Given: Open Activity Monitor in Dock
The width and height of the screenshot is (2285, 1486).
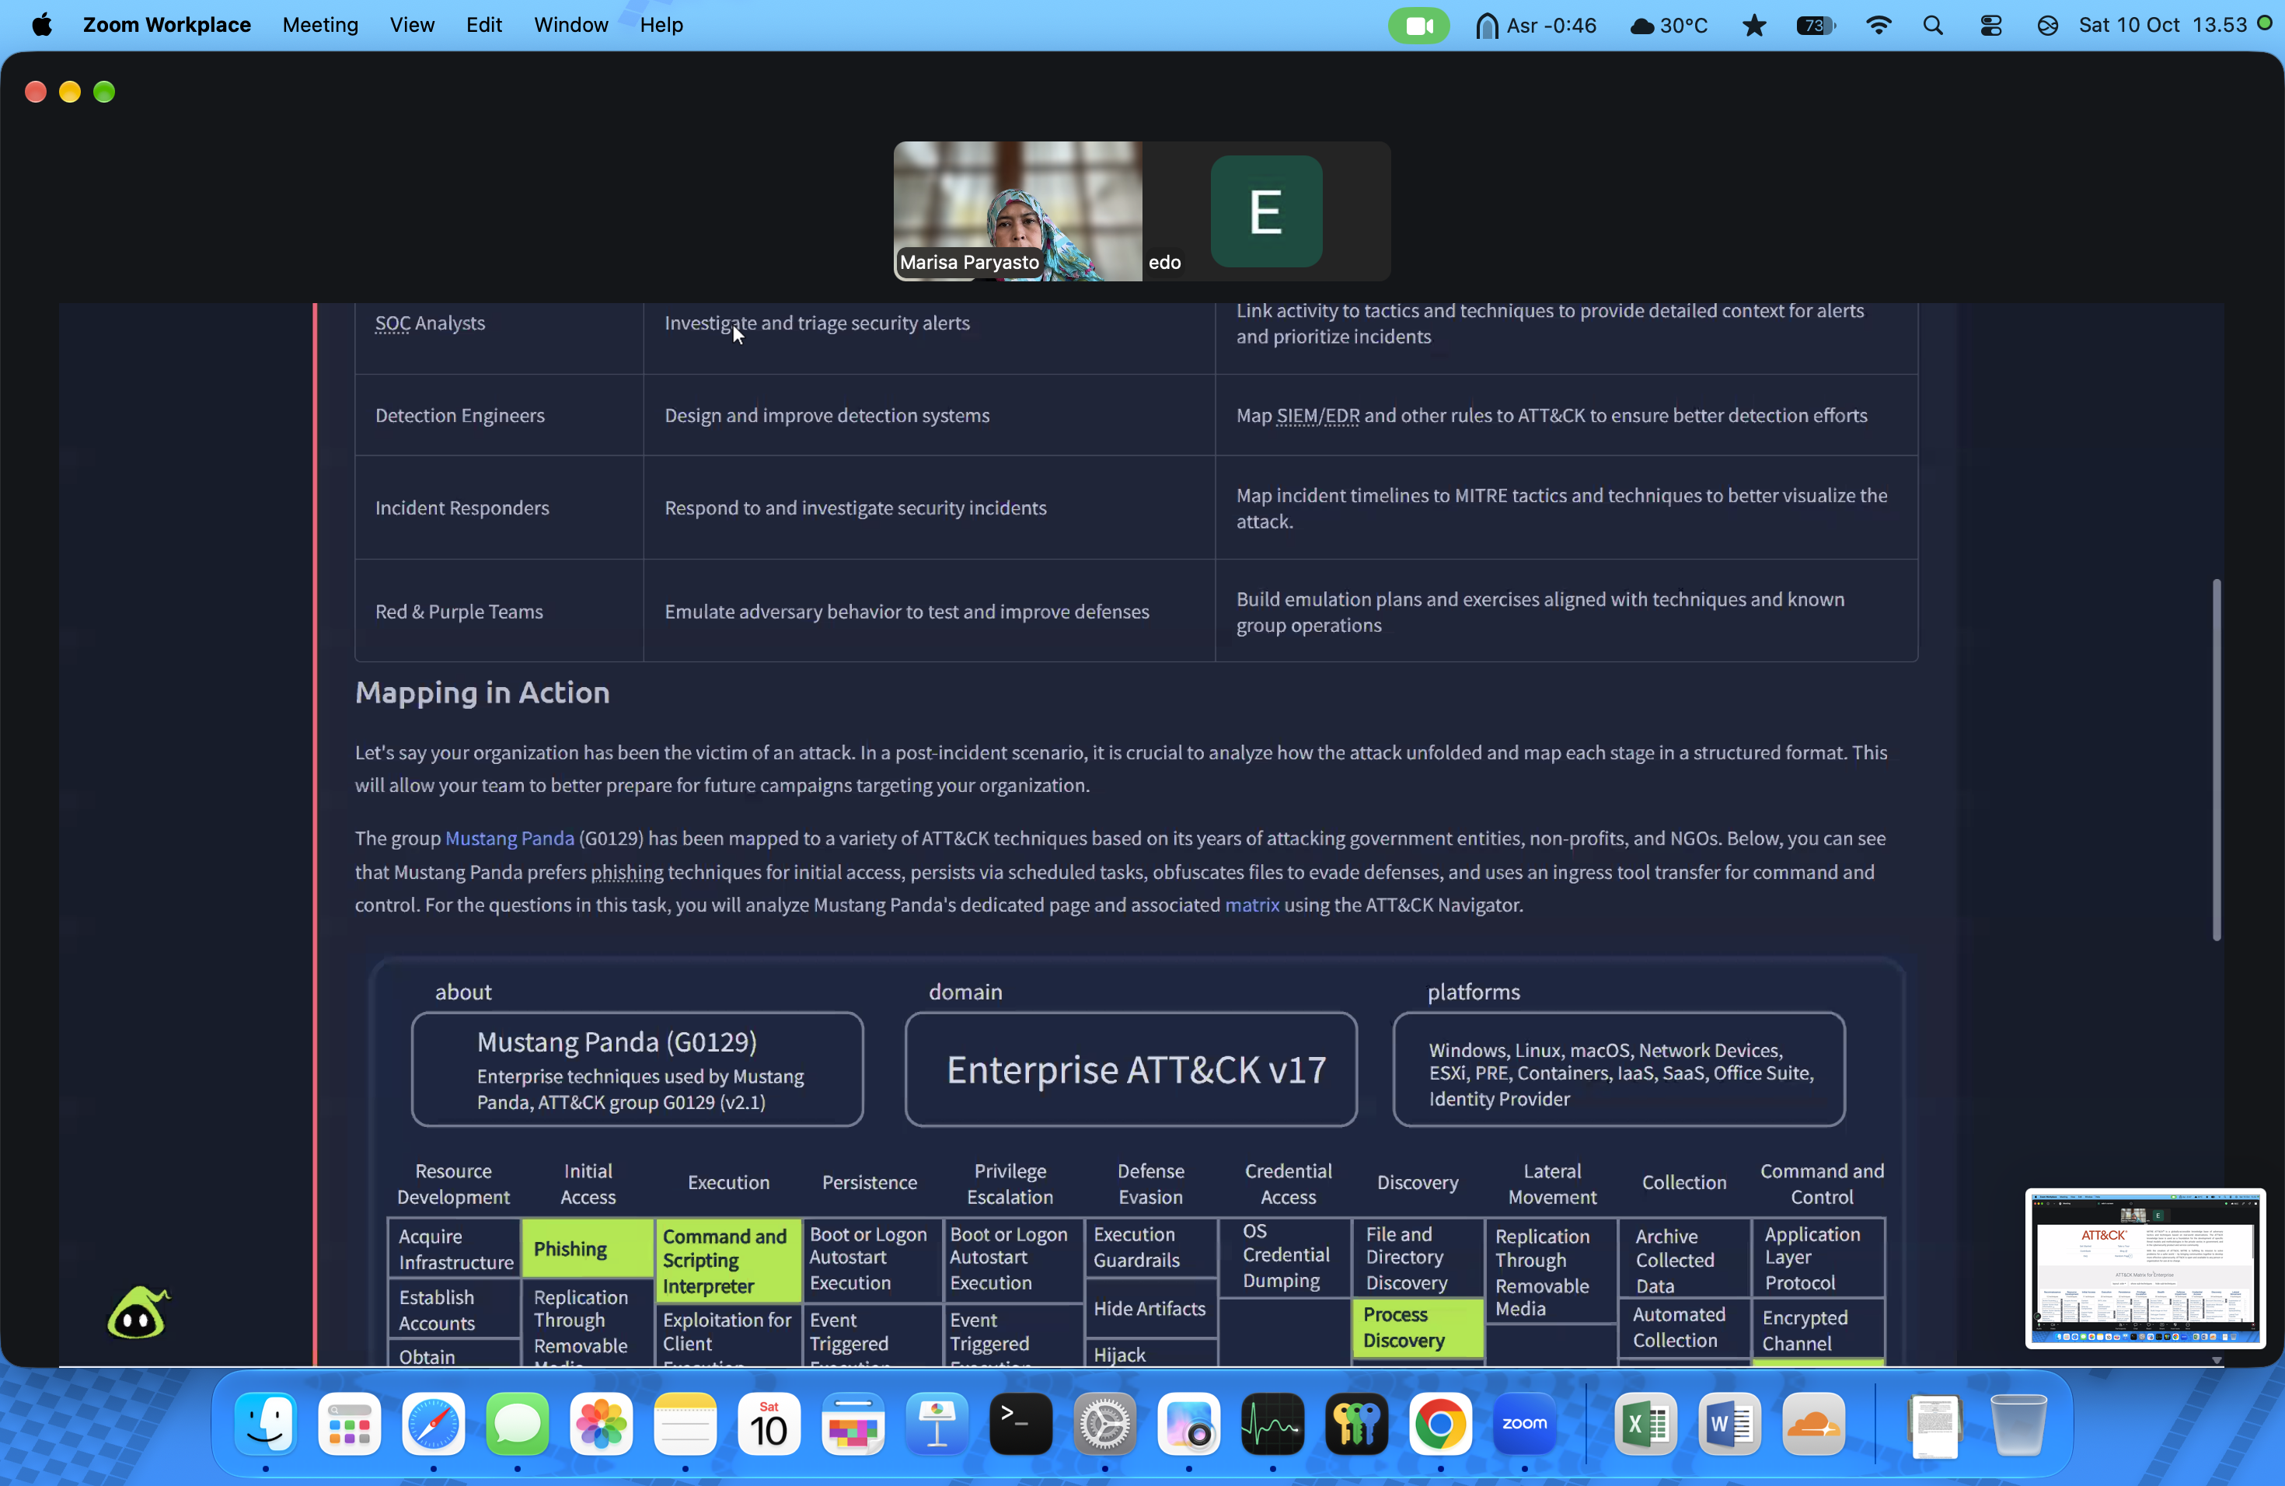Looking at the screenshot, I should click(1272, 1424).
